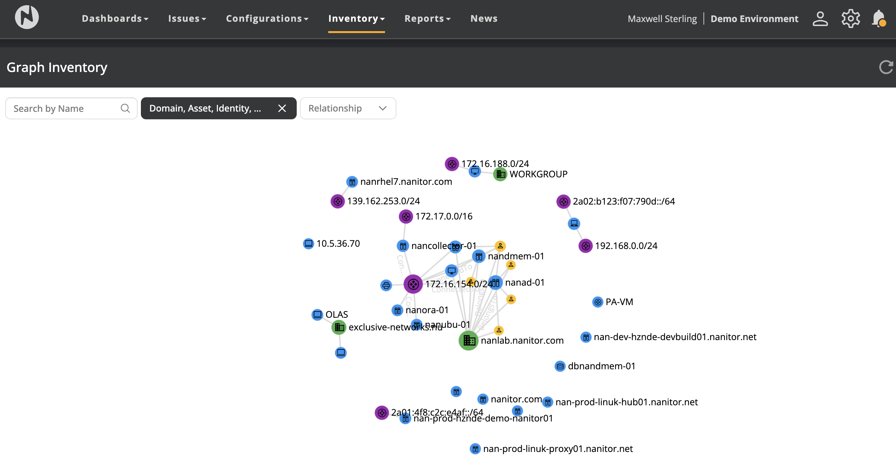Image resolution: width=896 pixels, height=474 pixels.
Task: Click the dbnandmem-01 database node
Action: [560, 366]
